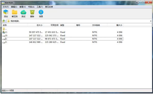The width and height of the screenshot is (153, 94).
Task: Click free space 115 280 625 ... value
Action: (52, 42)
